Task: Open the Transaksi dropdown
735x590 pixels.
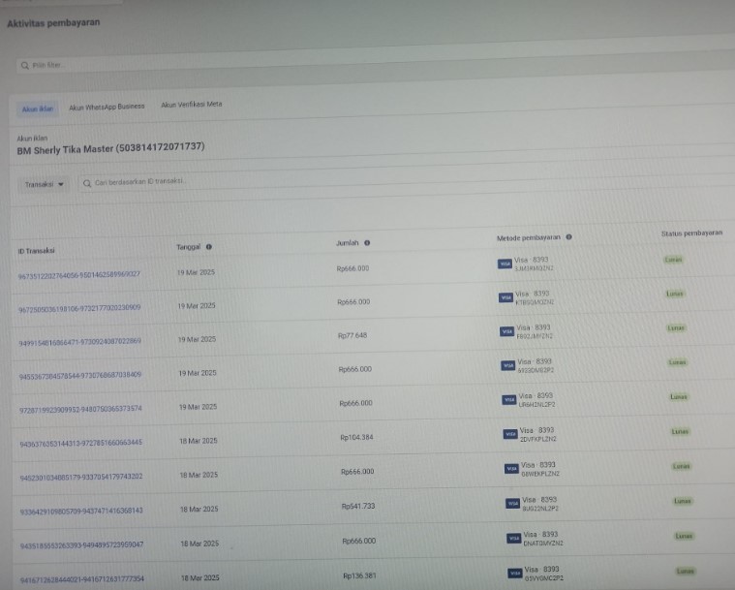Action: click(x=44, y=183)
